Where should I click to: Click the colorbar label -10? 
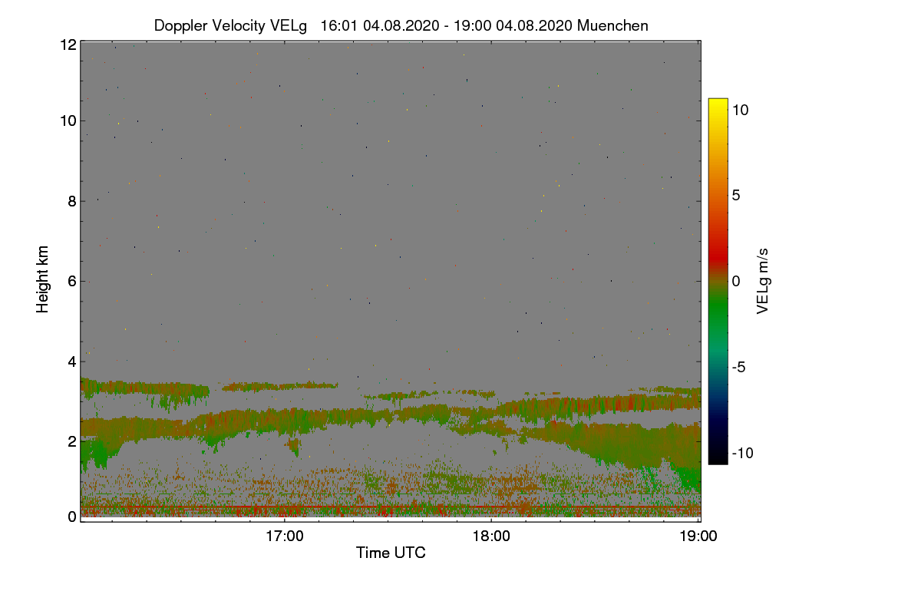(x=744, y=453)
